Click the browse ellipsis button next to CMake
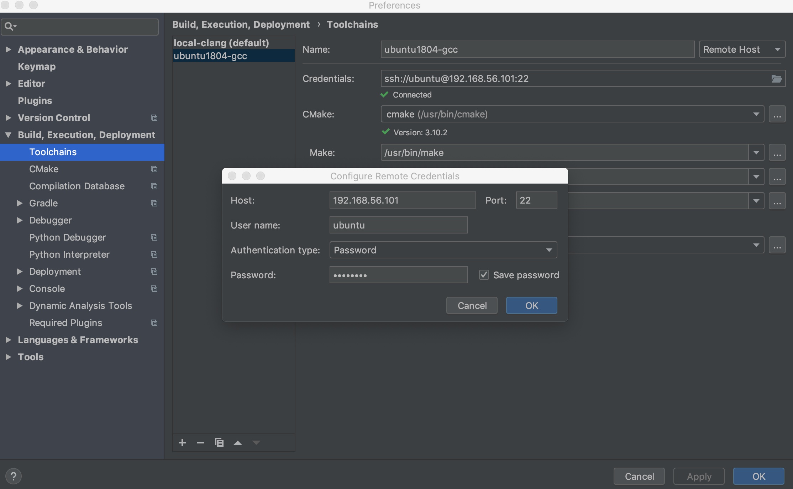Screen dimensions: 793x489 coord(777,114)
